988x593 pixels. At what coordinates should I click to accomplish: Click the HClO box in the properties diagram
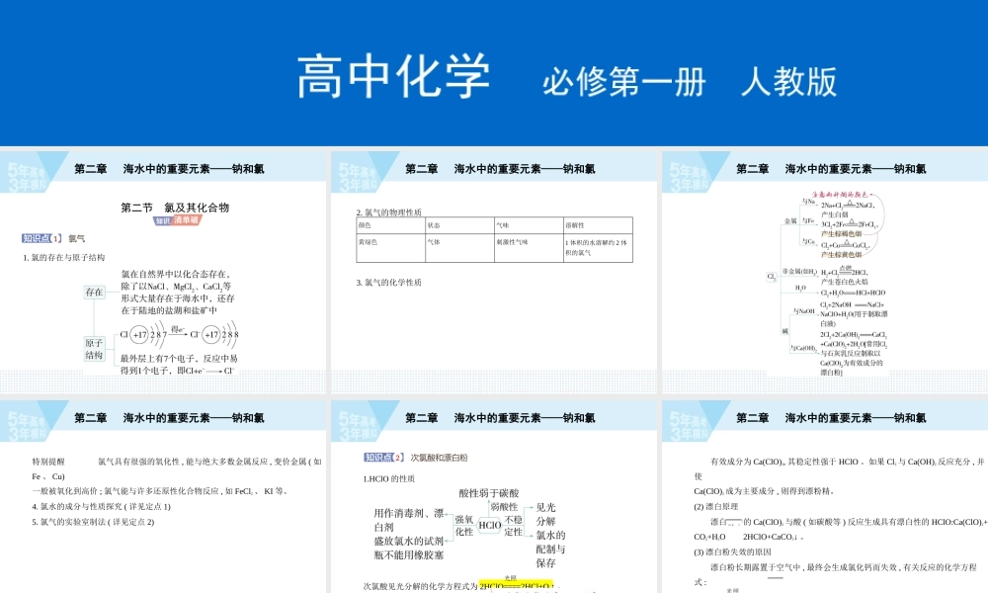[x=490, y=525]
